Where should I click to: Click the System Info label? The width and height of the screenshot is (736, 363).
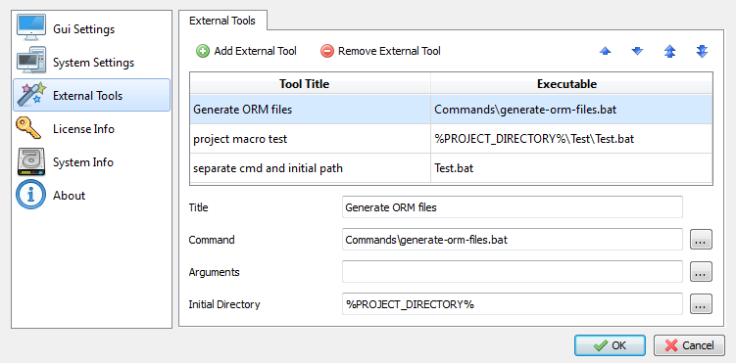(x=83, y=162)
